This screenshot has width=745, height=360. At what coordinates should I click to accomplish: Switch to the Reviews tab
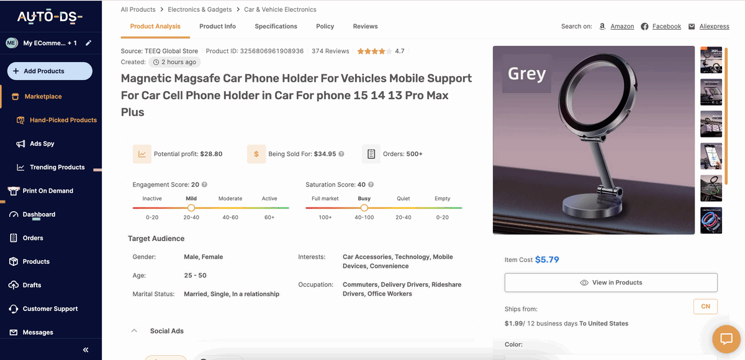pyautogui.click(x=365, y=26)
